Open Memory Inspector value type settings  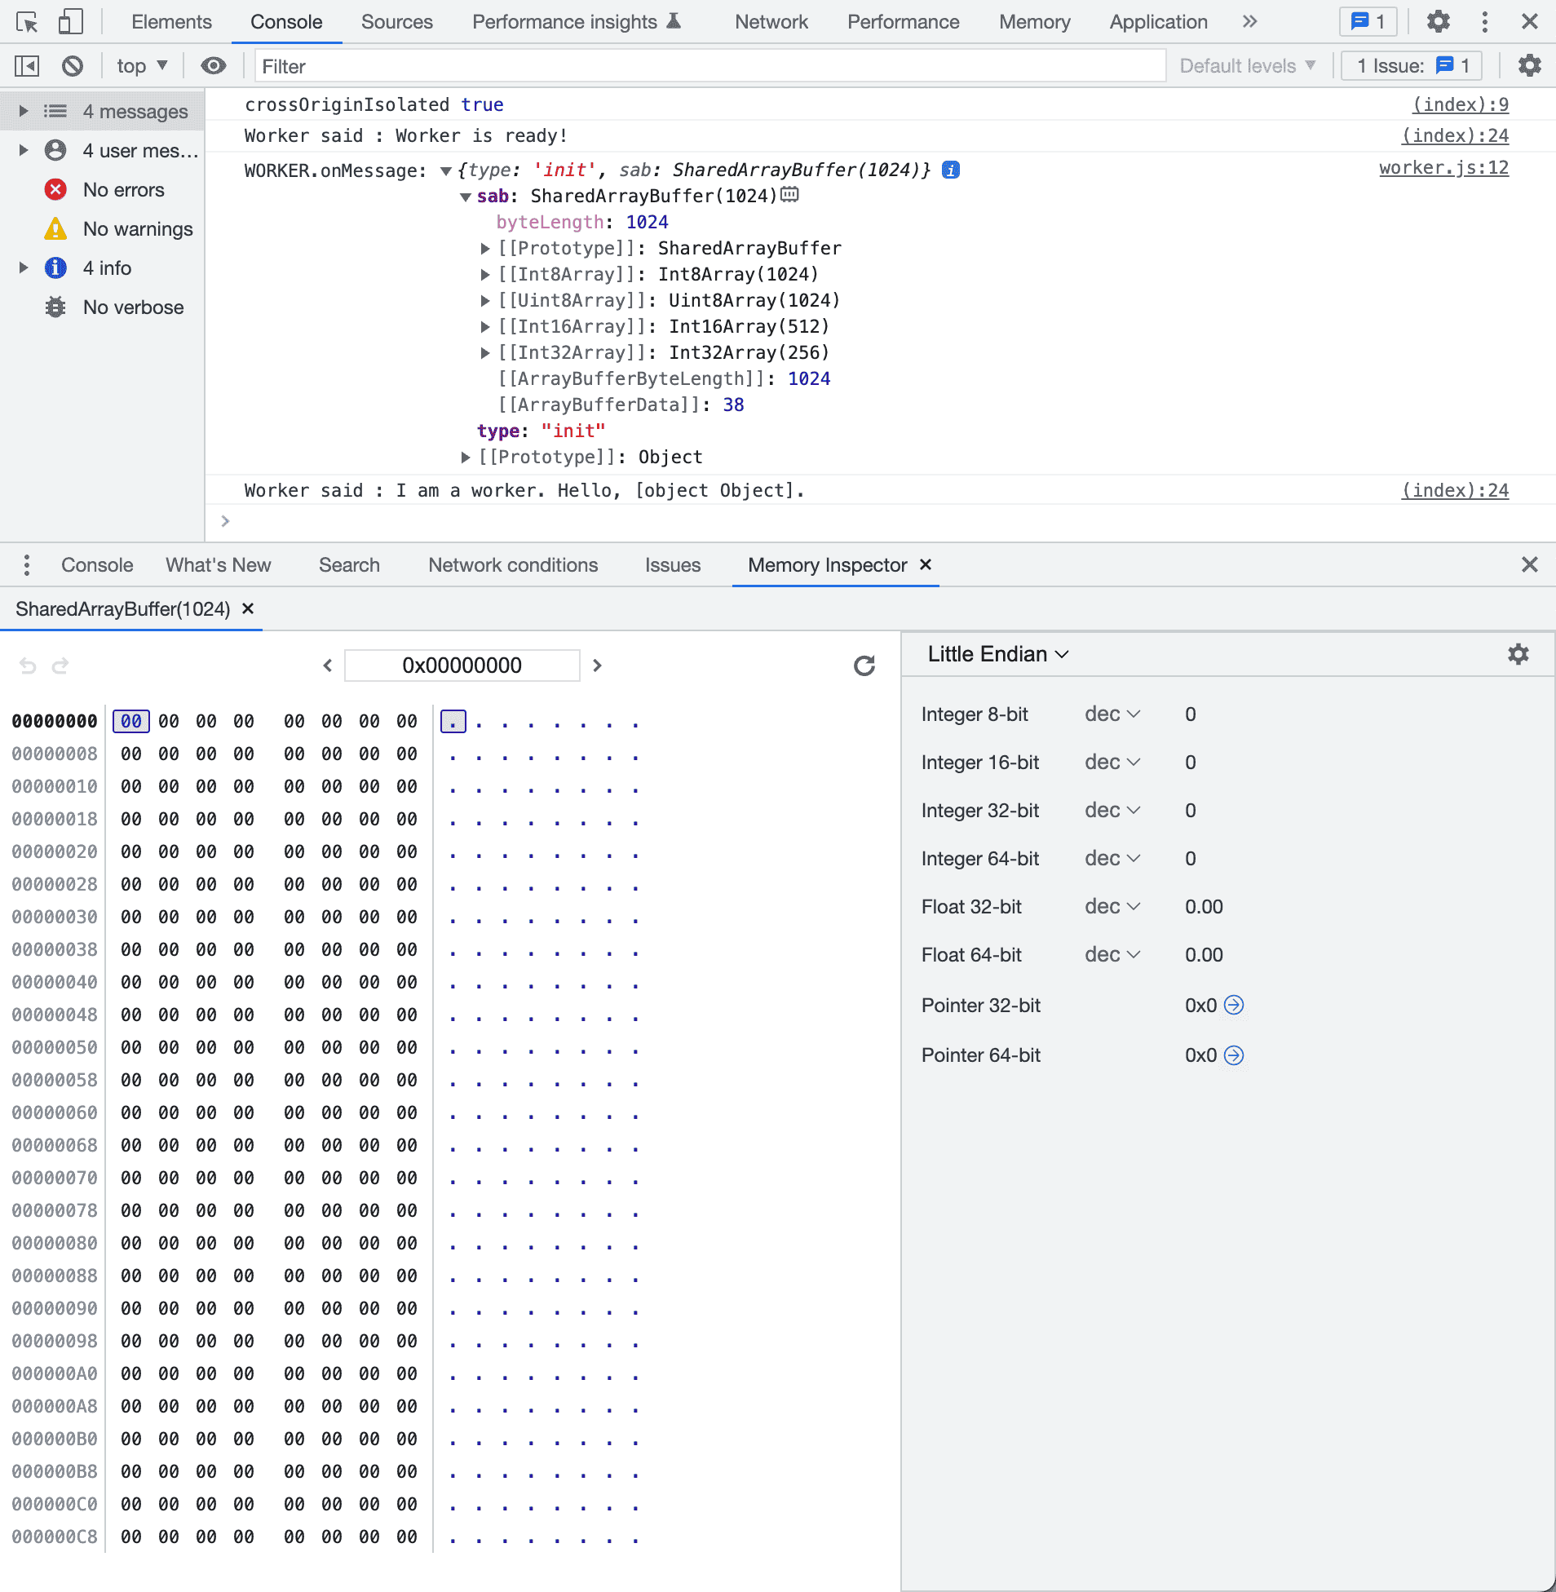pos(1518,654)
